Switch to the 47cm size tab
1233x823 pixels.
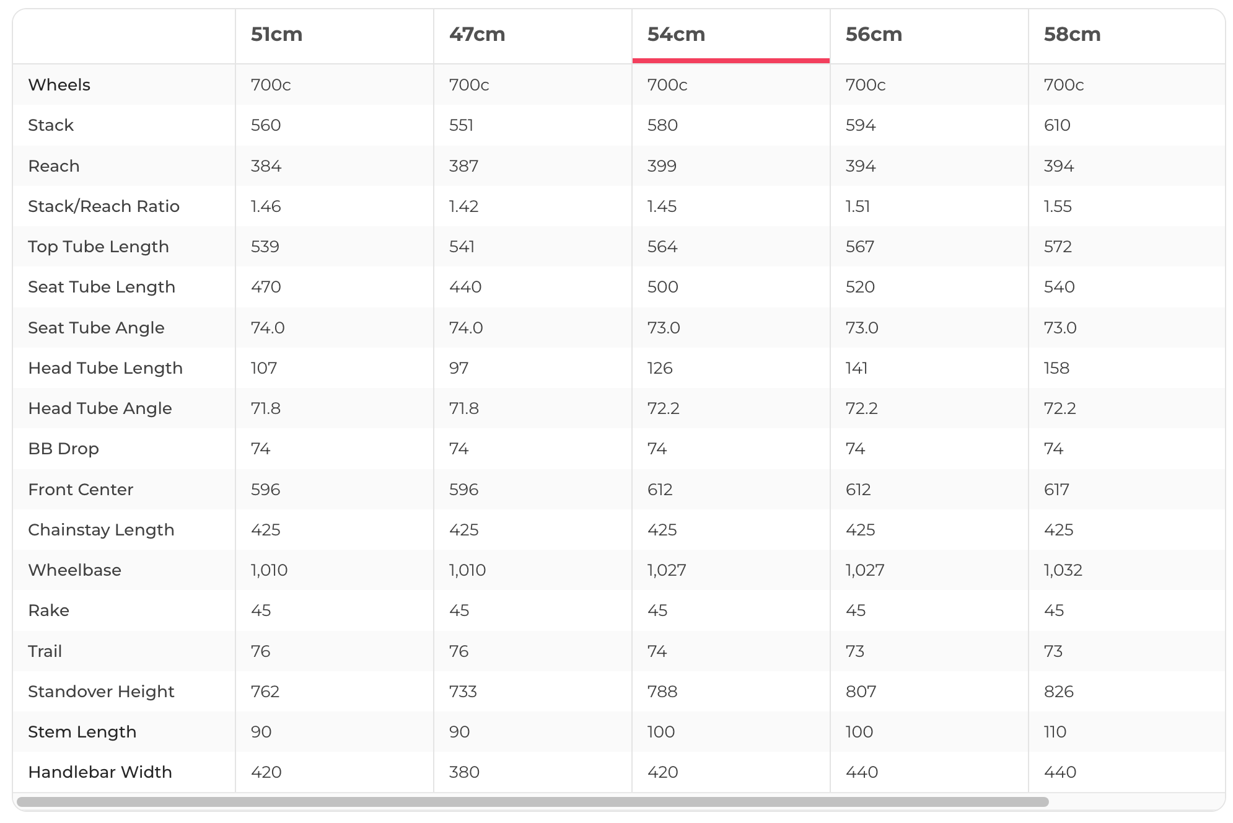tap(477, 35)
